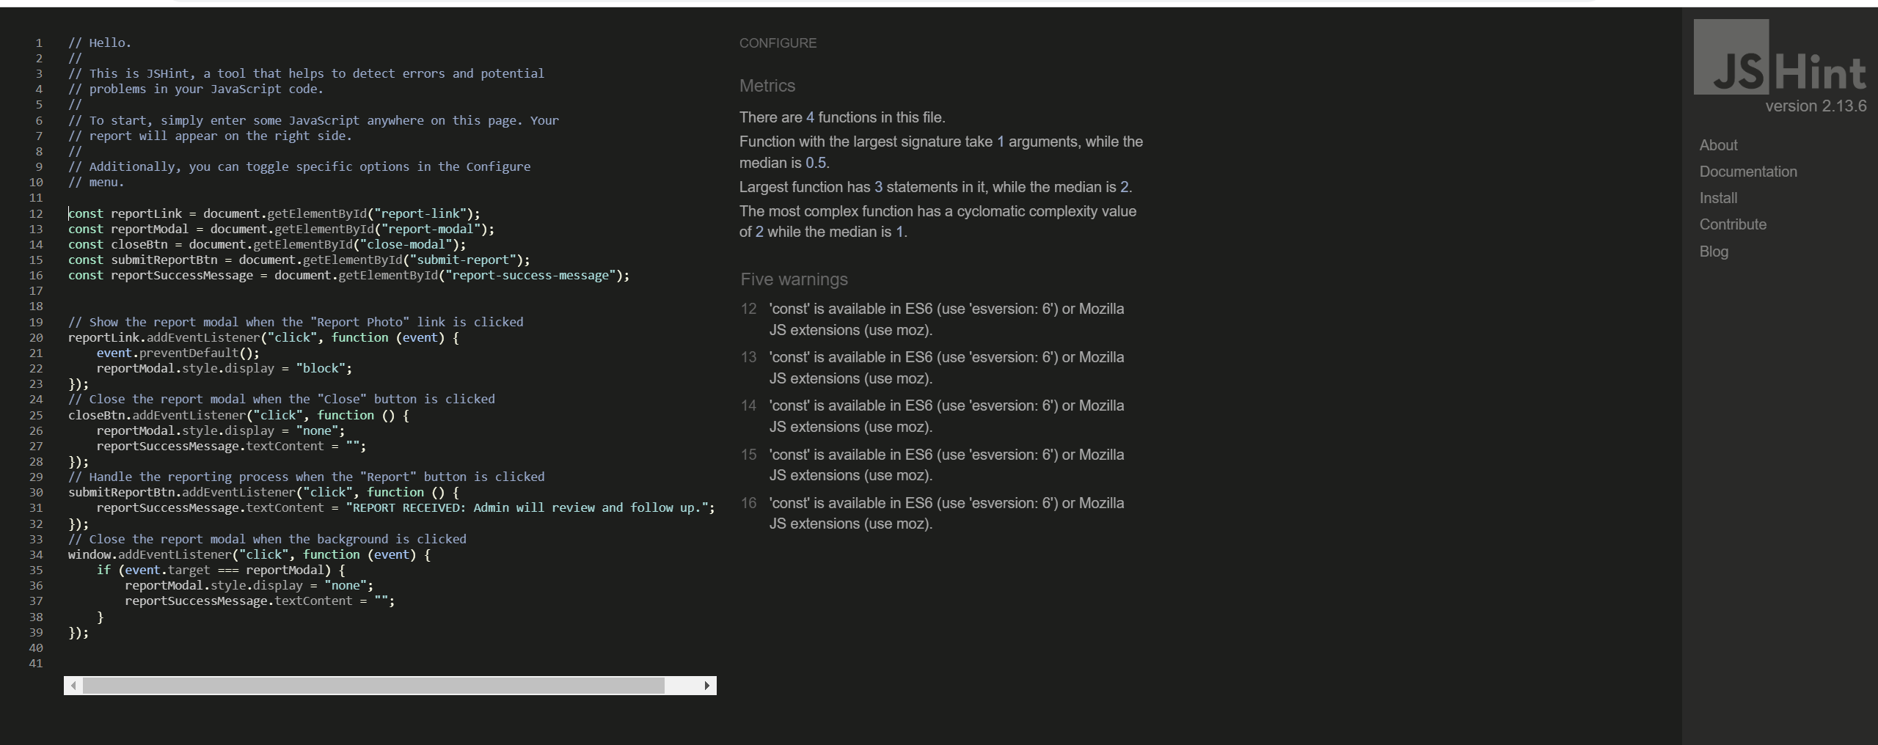Open the Blog page
1878x745 pixels.
pyautogui.click(x=1714, y=252)
